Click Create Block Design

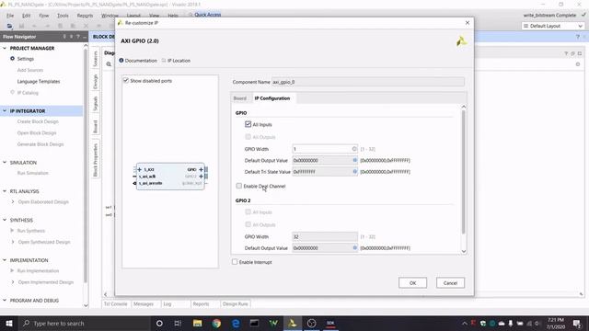38,121
